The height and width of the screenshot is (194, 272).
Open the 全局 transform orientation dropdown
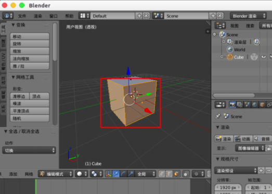tap(146, 174)
